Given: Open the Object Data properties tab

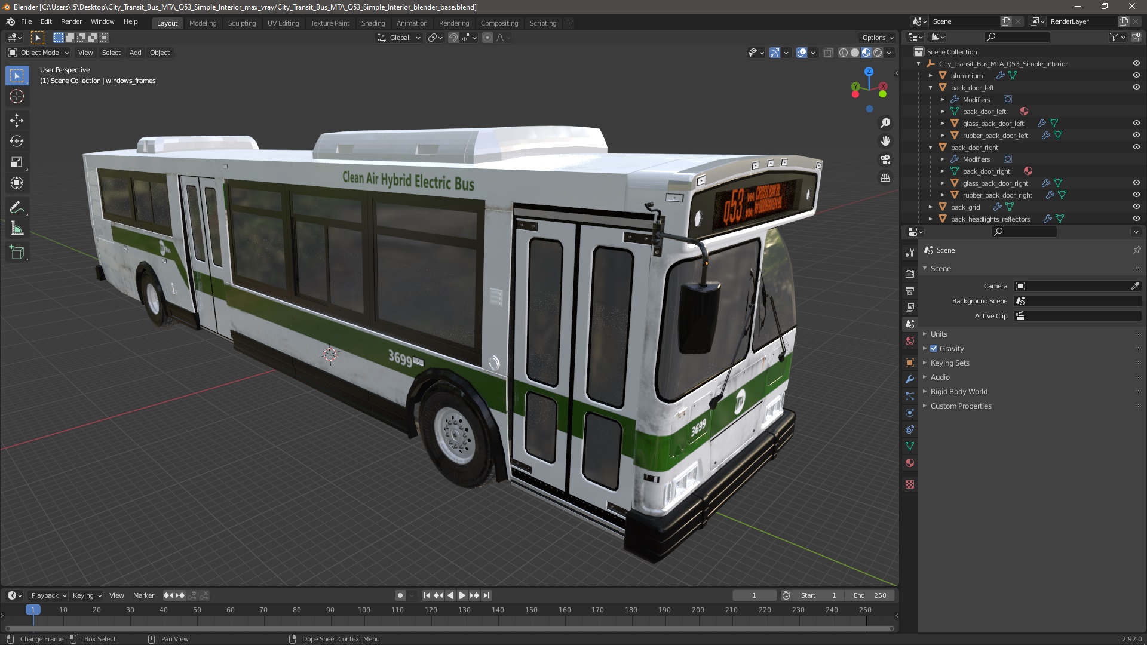Looking at the screenshot, I should tap(910, 446).
